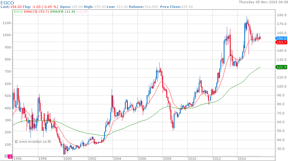
Task: Click the Last price 154.00 value
Action: coord(16,7)
